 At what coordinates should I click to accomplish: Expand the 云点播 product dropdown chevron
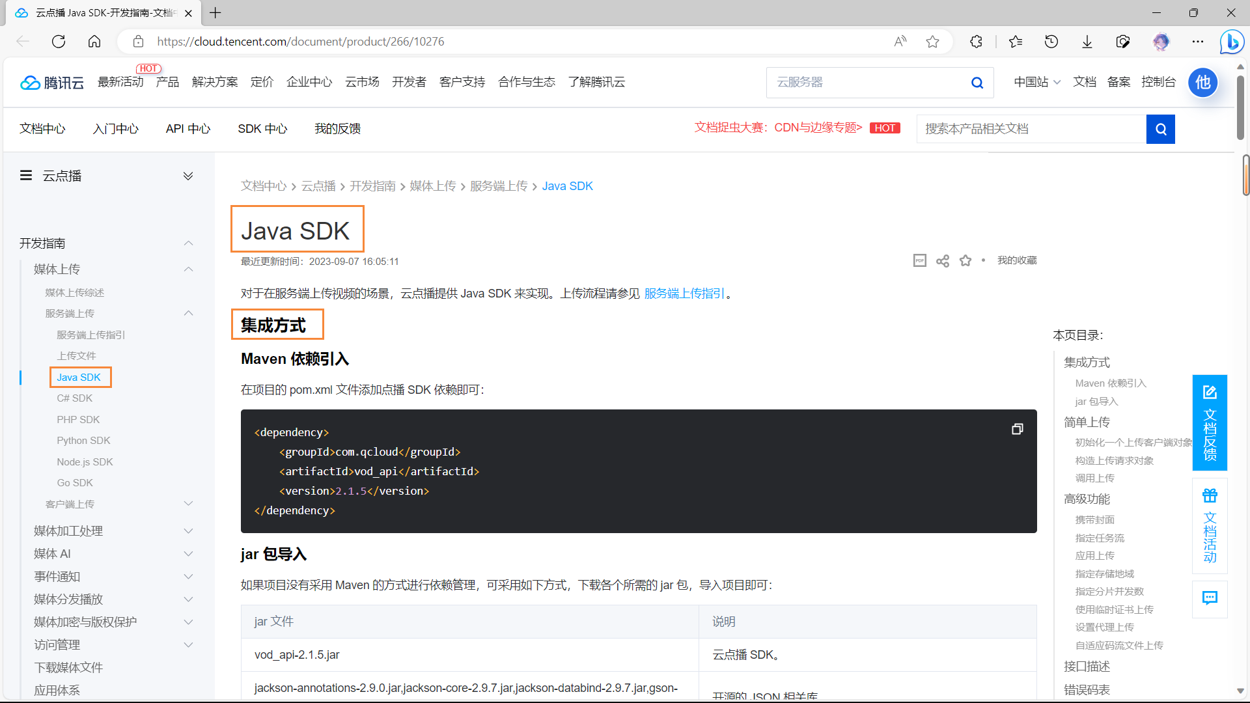point(188,176)
